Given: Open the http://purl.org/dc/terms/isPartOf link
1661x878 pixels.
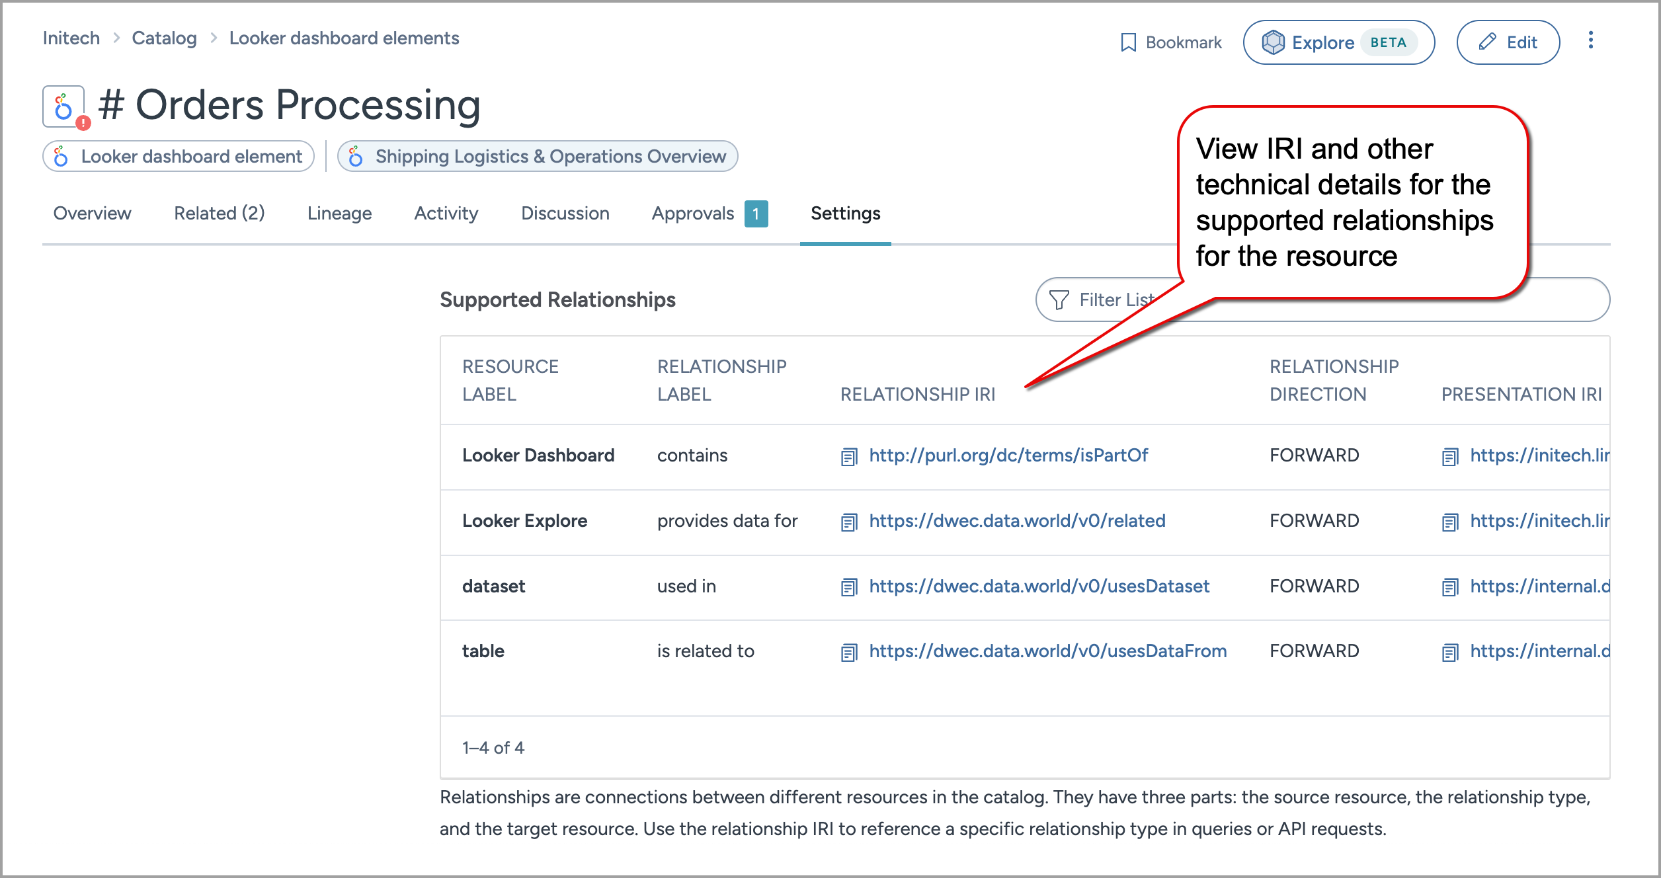Looking at the screenshot, I should (x=1008, y=456).
